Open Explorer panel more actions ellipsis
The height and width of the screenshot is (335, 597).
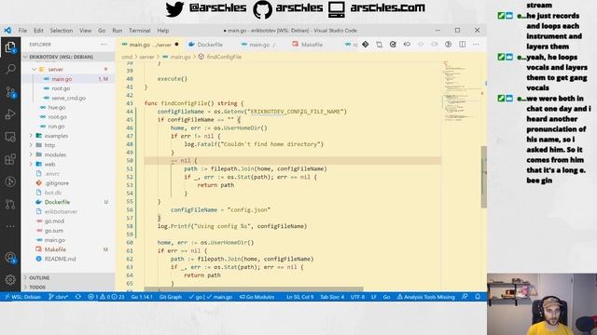[104, 45]
